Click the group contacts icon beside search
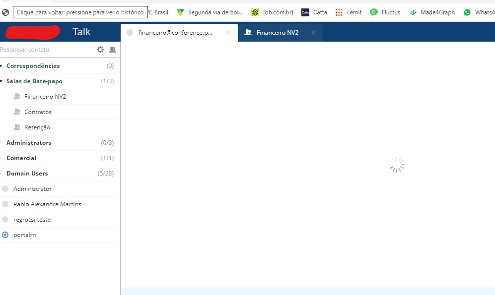The height and width of the screenshot is (295, 495). pos(112,50)
